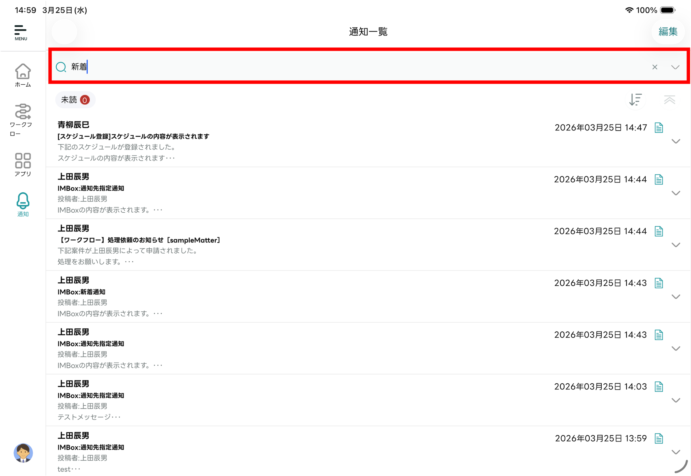Expand the 13:59 test notification
Viewport: 691px width, 476px height.
(676, 452)
